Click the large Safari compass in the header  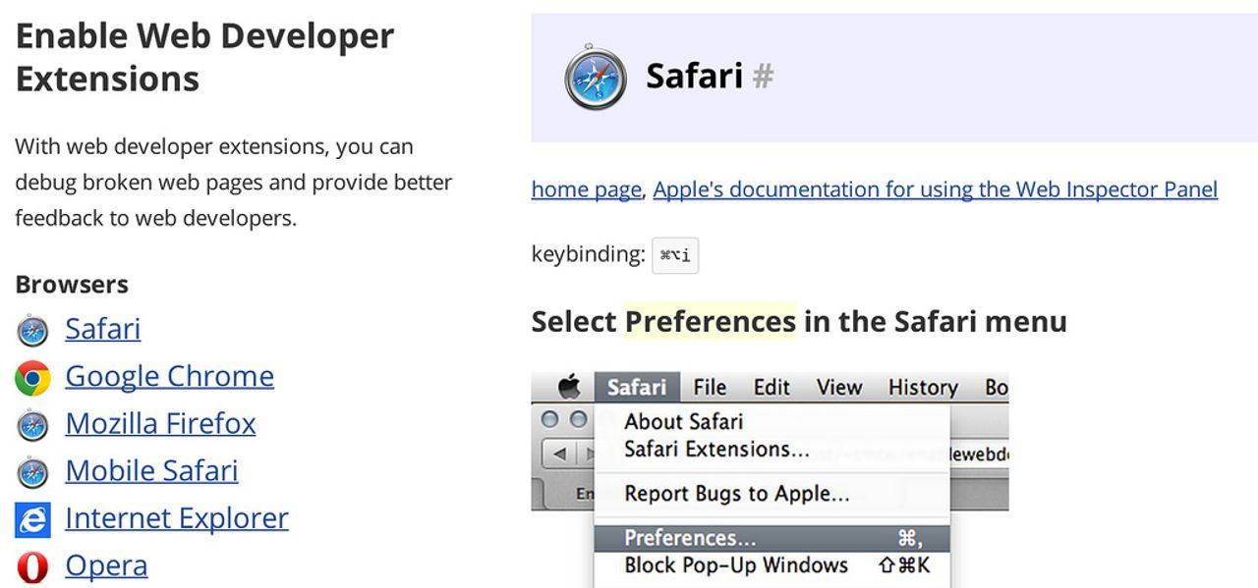[596, 77]
